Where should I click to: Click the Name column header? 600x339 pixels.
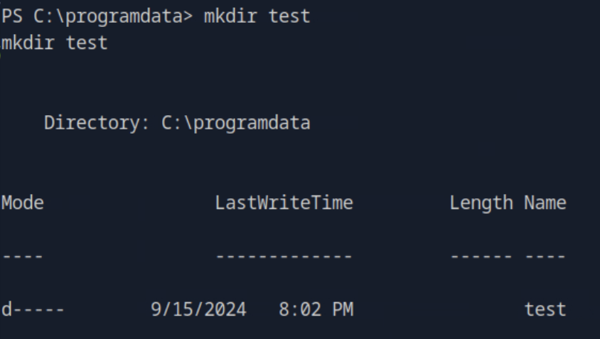tap(545, 203)
